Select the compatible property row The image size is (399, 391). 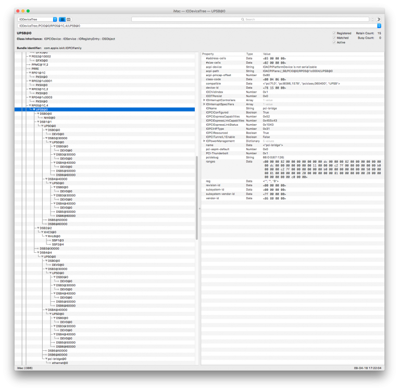[293, 83]
